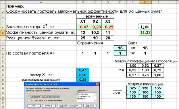Image resolution: width=179 pixels, height=109 pixels.
Task: Select row 14 header
Action: [3, 70]
